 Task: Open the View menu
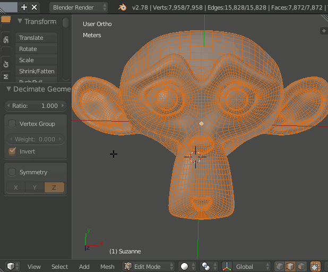pos(34,267)
